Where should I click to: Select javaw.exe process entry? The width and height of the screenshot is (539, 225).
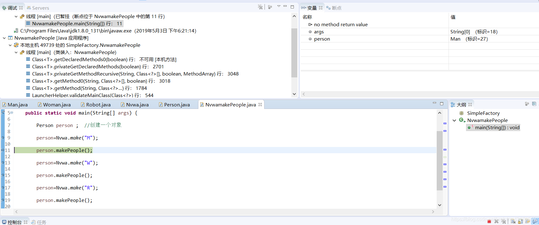tap(105, 31)
